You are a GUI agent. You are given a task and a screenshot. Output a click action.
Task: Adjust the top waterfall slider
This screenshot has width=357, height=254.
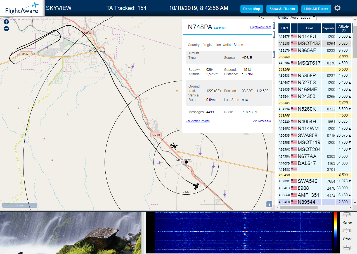pyautogui.click(x=347, y=214)
